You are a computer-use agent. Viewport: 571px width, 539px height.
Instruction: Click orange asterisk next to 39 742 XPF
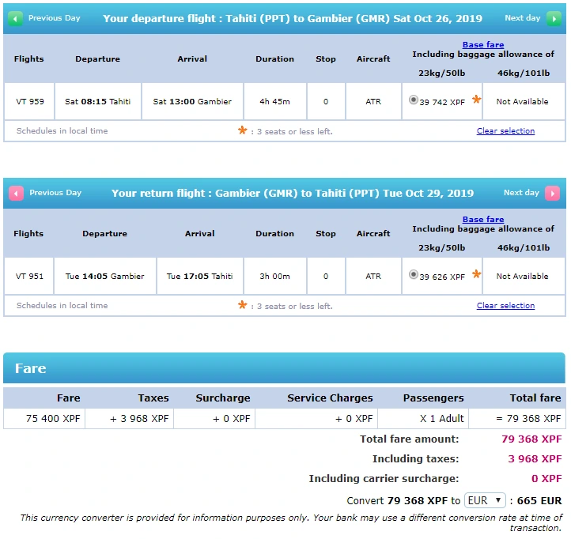pos(476,100)
